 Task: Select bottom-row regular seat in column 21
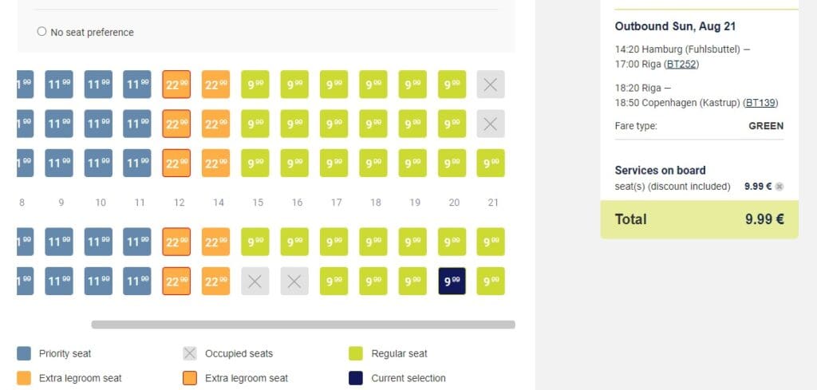tap(491, 281)
